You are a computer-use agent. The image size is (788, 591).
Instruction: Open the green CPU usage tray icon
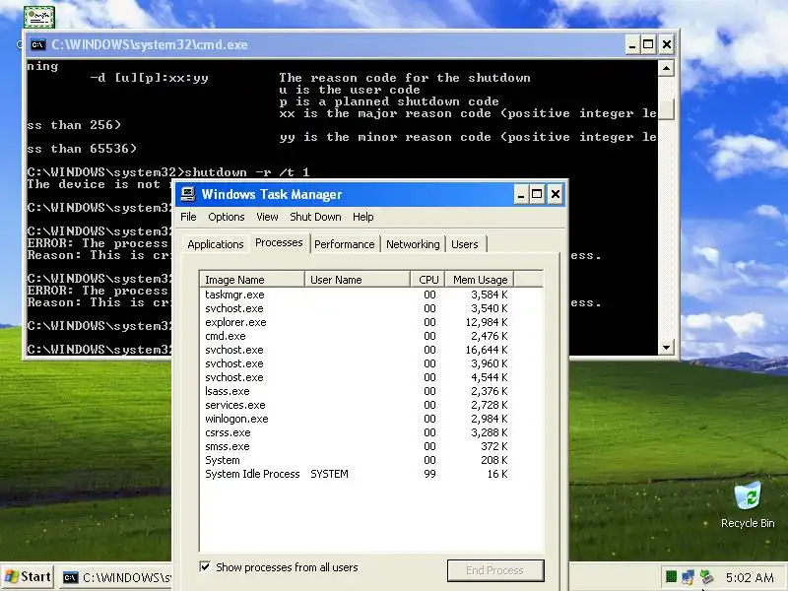(671, 577)
